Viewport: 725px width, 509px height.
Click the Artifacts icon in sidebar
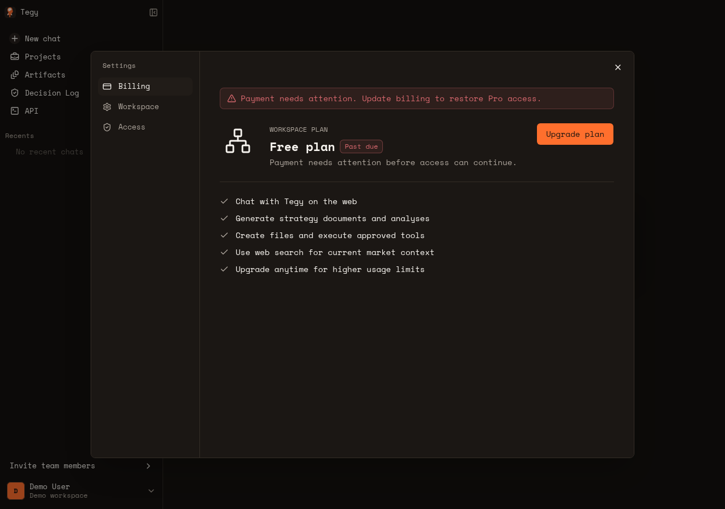[x=15, y=75]
